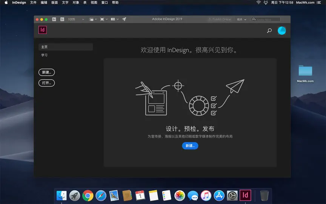The image size is (326, 204).
Task: Open Messages from the Dock
Action: (x=193, y=196)
